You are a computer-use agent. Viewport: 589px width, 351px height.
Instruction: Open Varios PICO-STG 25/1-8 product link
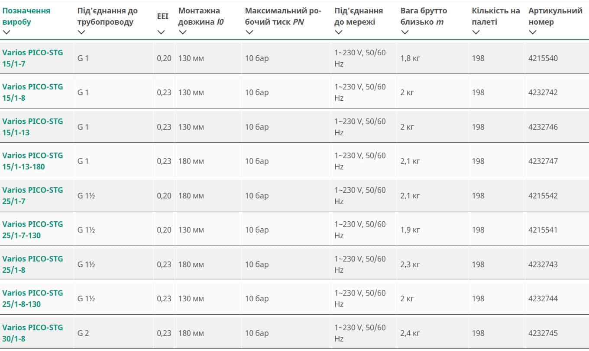click(32, 264)
